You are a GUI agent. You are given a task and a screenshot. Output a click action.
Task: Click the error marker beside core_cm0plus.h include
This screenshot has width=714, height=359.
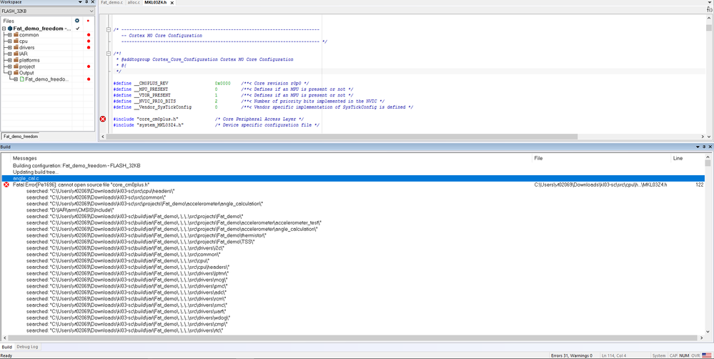point(103,119)
